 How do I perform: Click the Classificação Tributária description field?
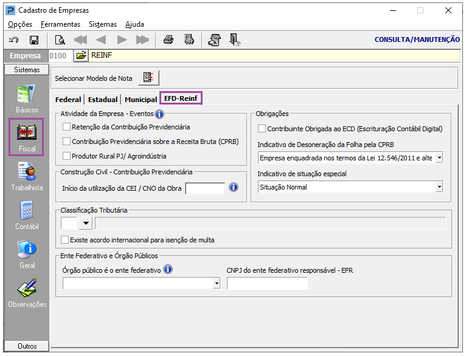pos(271,223)
